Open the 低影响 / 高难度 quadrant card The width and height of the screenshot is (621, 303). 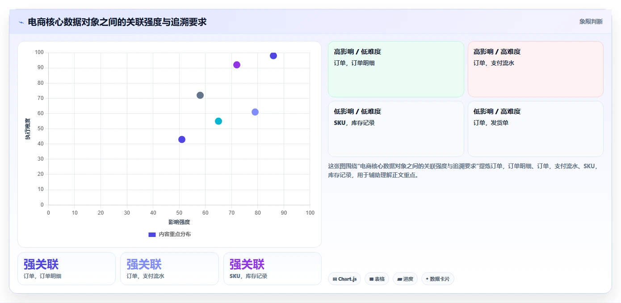535,129
